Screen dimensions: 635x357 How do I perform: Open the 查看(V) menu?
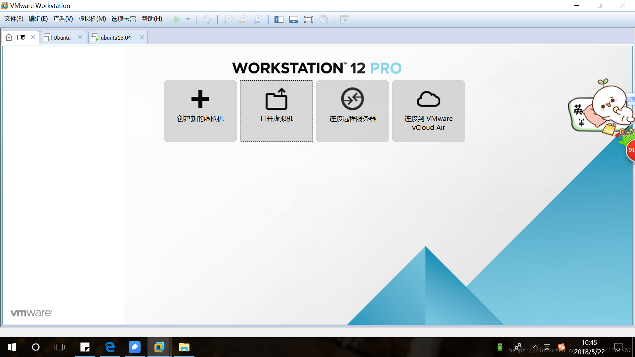point(63,19)
